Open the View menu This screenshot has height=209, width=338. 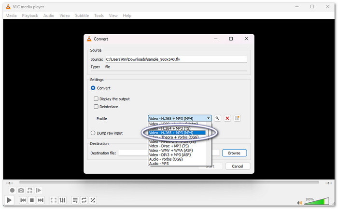(x=113, y=15)
